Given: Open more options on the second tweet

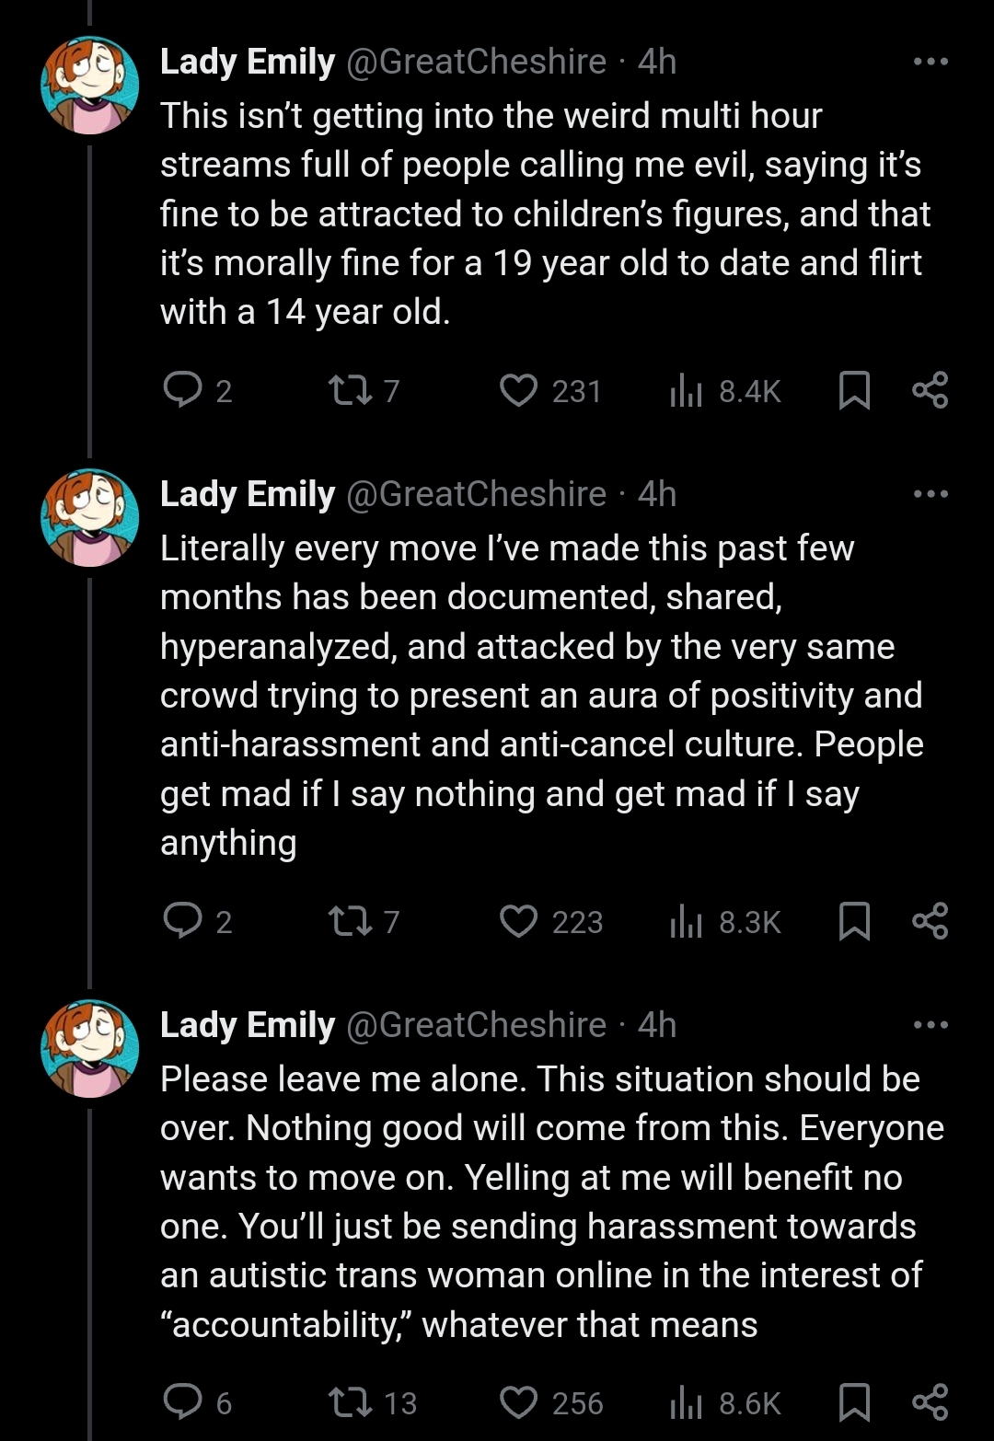Looking at the screenshot, I should click(930, 494).
